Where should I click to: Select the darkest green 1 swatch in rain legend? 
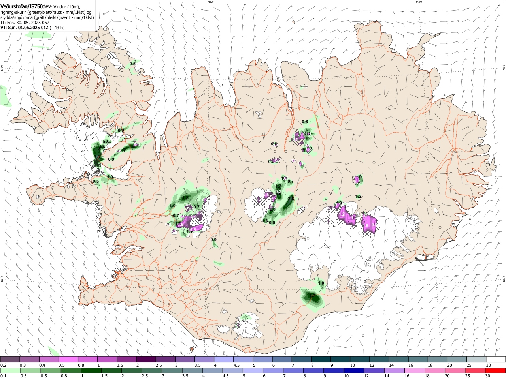point(91,370)
